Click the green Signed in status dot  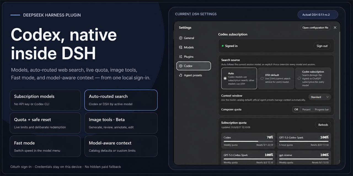click(223, 46)
